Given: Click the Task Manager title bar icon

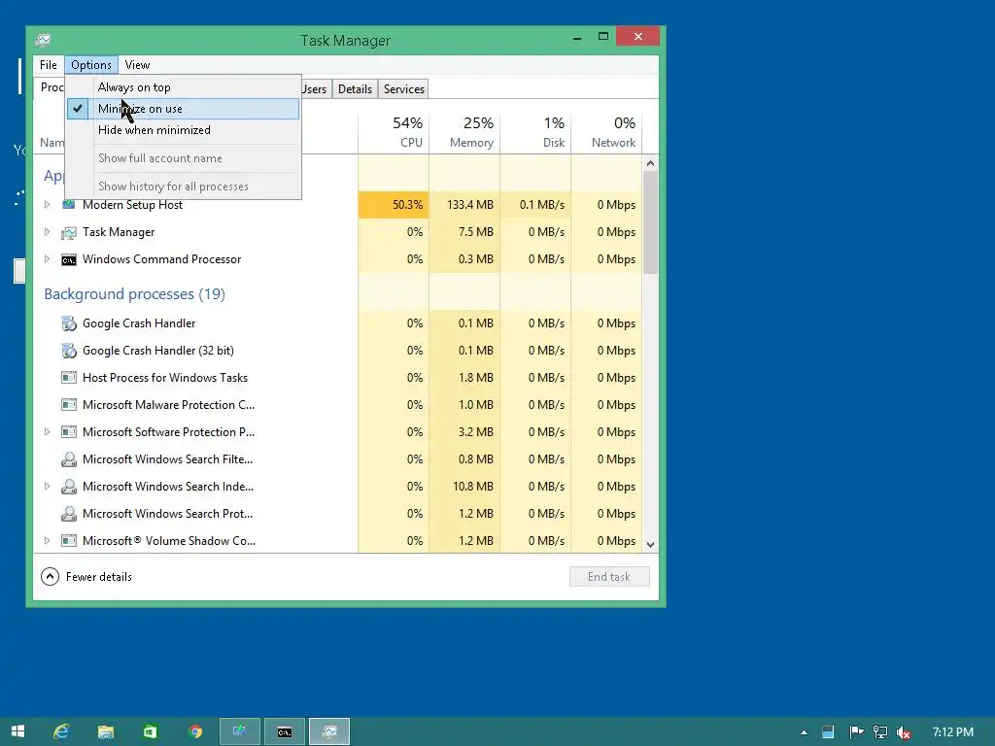Looking at the screenshot, I should (x=43, y=41).
